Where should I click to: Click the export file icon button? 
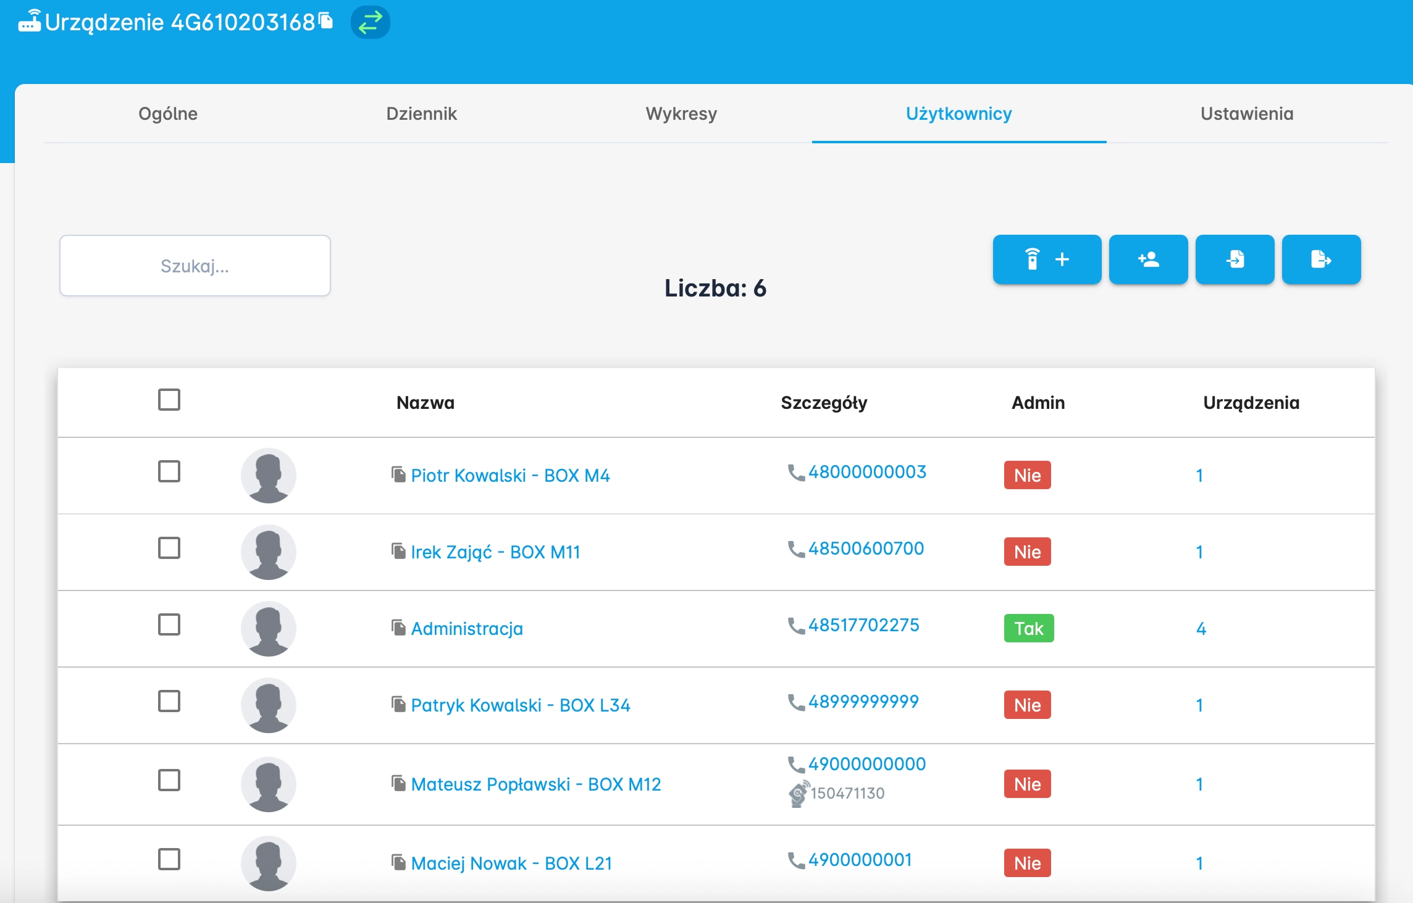click(1321, 259)
